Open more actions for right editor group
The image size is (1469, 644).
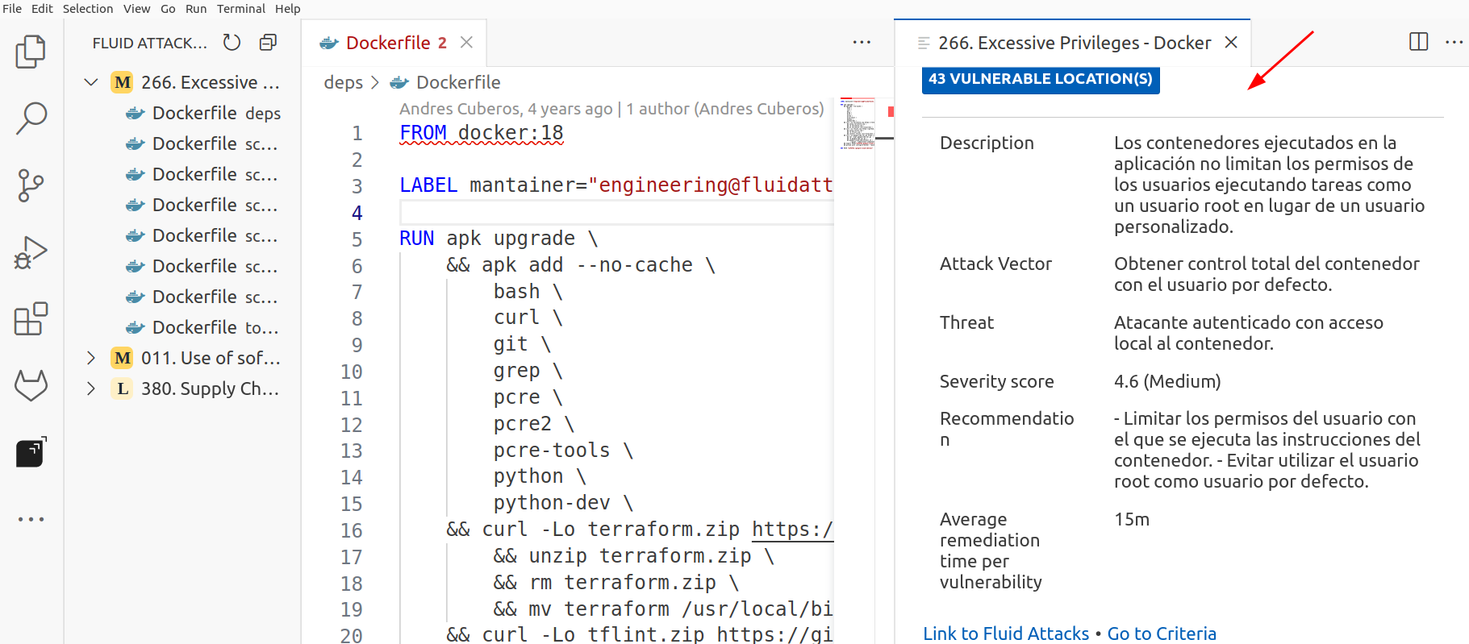pos(1454,42)
